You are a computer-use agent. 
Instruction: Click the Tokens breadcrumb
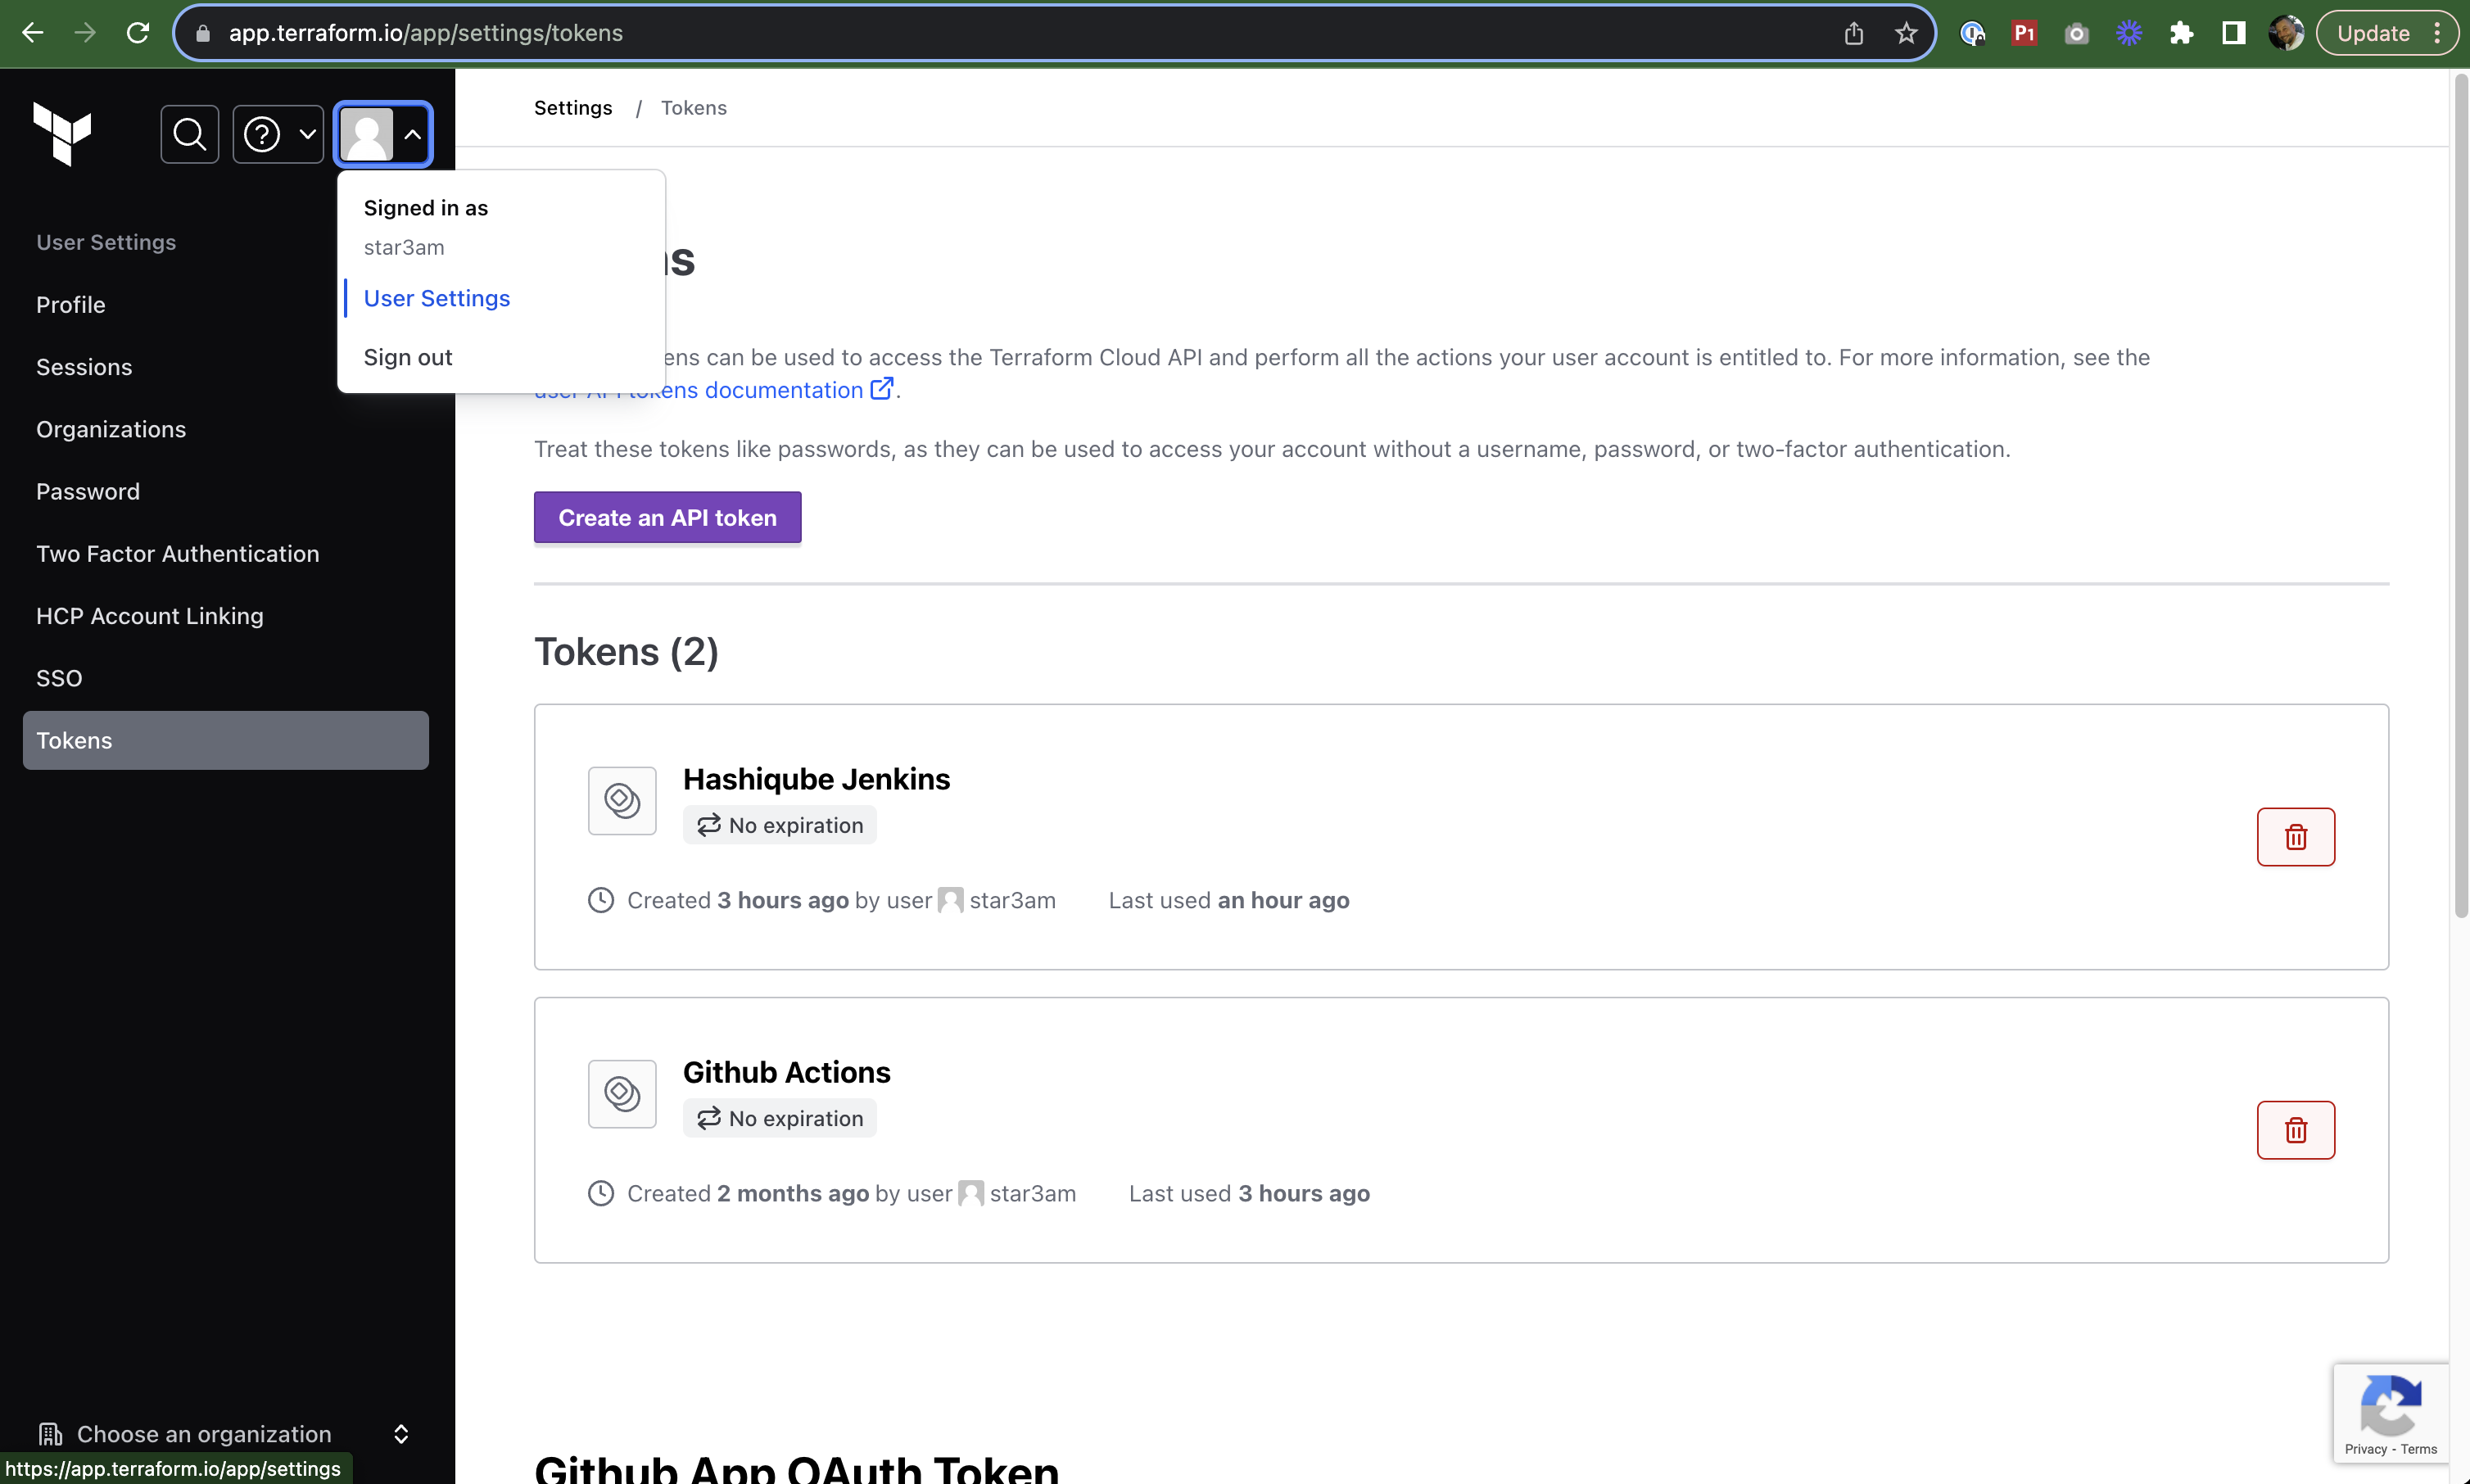694,108
